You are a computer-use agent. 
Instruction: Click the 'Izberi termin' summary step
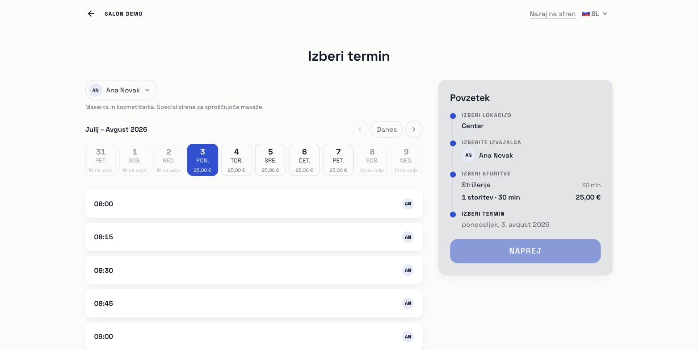[483, 214]
